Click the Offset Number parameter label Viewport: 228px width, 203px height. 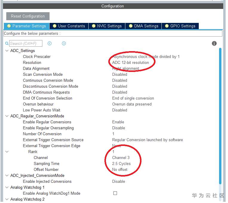46,169
